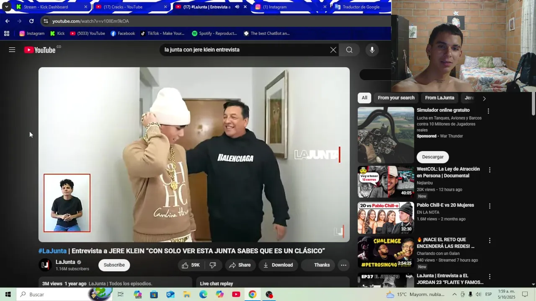Run the search with the magnifier icon
This screenshot has height=301, width=536.
tap(349, 50)
